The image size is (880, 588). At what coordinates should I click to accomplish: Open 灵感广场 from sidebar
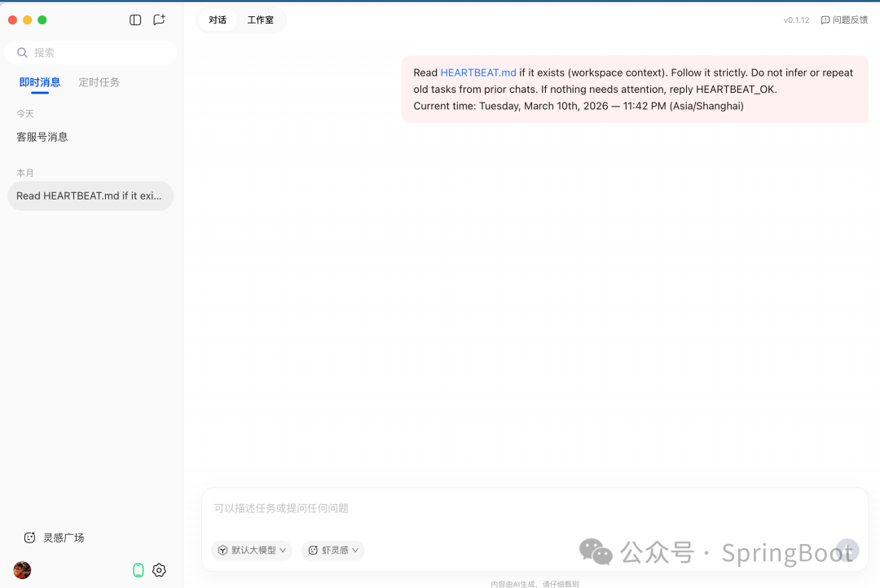click(x=54, y=538)
